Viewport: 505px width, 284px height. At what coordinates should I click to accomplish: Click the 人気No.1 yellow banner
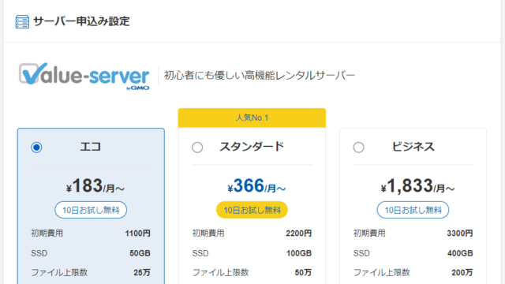[252, 118]
